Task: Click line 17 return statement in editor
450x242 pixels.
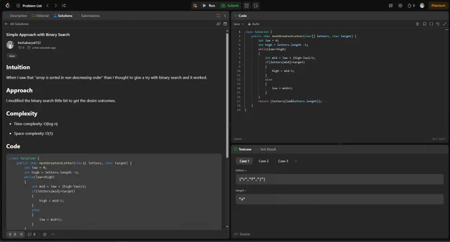Action: pos(290,101)
